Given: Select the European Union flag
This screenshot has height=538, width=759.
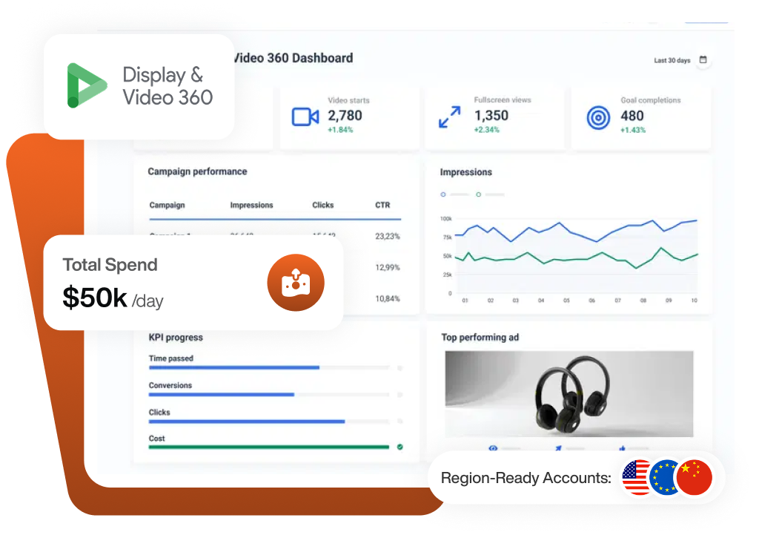Looking at the screenshot, I should point(665,478).
